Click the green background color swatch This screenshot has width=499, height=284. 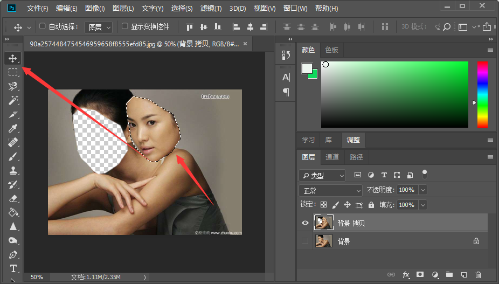tap(314, 75)
